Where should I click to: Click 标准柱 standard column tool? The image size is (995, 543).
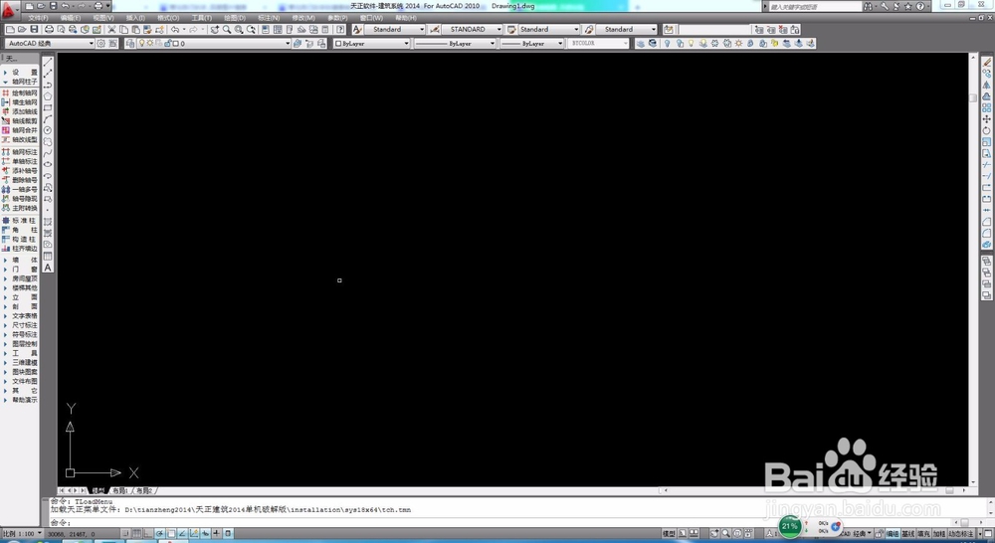pos(20,221)
